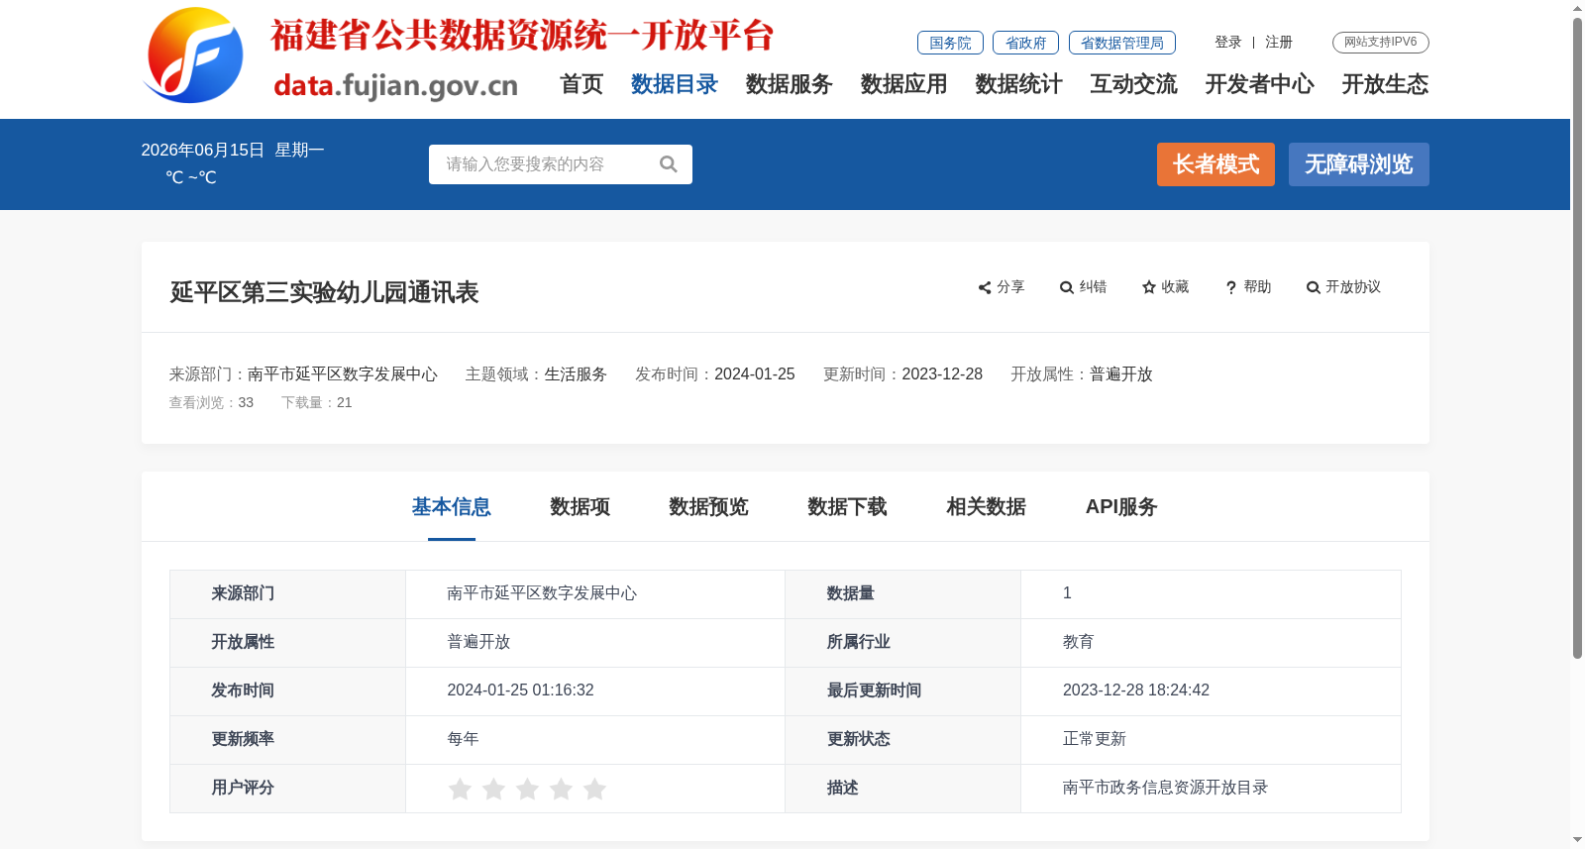Rate three stars in 用户评分
Viewport: 1585px width, 849px height.
coord(527,789)
